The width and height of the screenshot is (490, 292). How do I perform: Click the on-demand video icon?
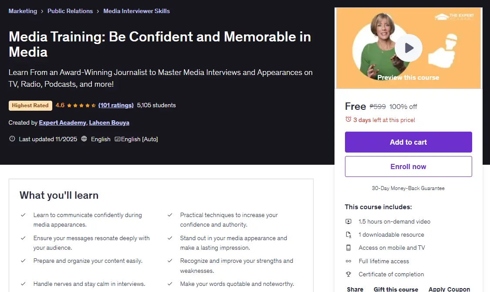coord(348,221)
